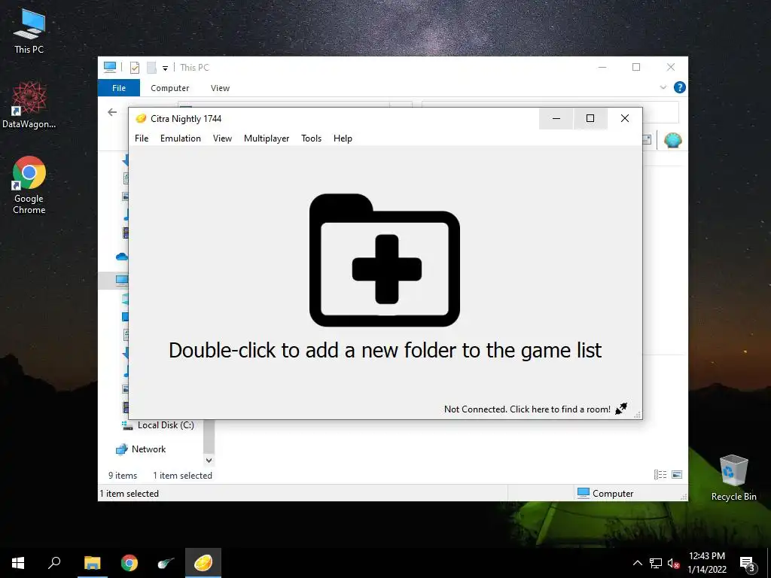This screenshot has height=578, width=771.
Task: Minimize the This PC explorer window
Action: click(x=602, y=67)
